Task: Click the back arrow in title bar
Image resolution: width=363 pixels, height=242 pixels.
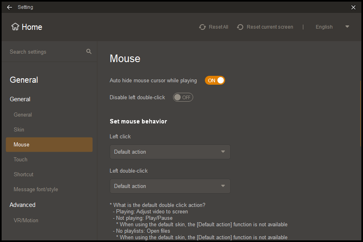Action: click(9, 7)
